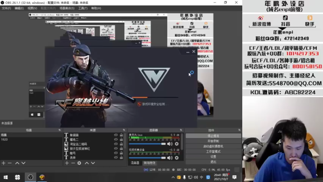323x182 pixels.
Task: Enable 工作室模式 studio mode
Action: pos(213,151)
